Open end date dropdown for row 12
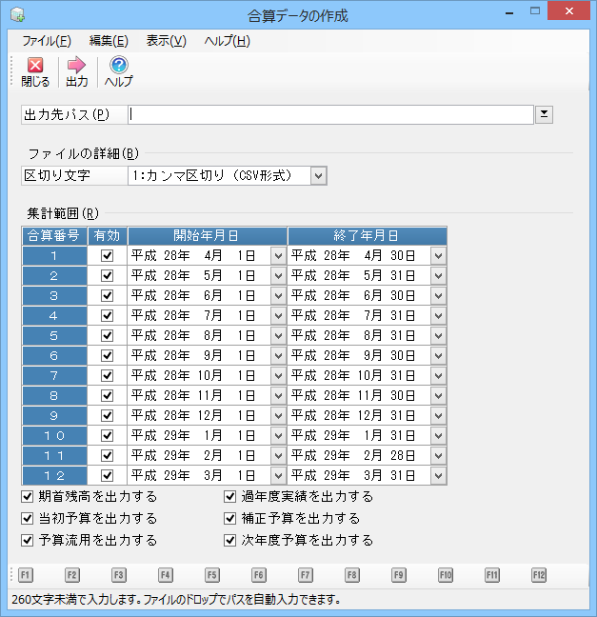The height and width of the screenshot is (617, 597). (x=438, y=475)
